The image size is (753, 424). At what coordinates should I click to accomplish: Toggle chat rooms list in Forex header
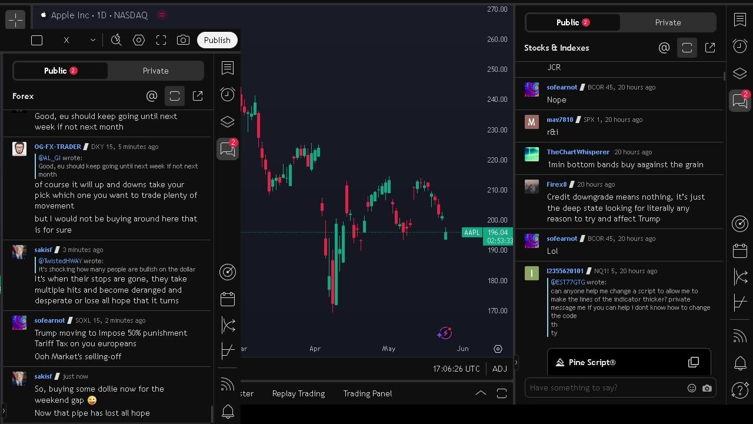coord(175,96)
